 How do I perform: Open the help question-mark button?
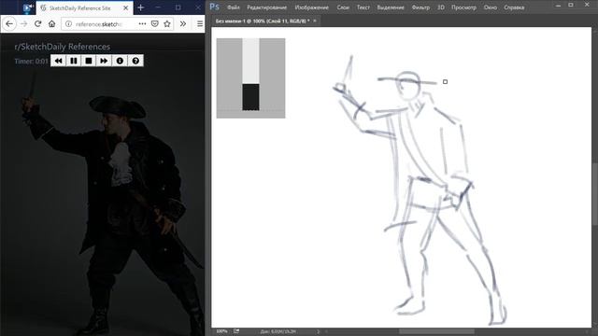135,61
